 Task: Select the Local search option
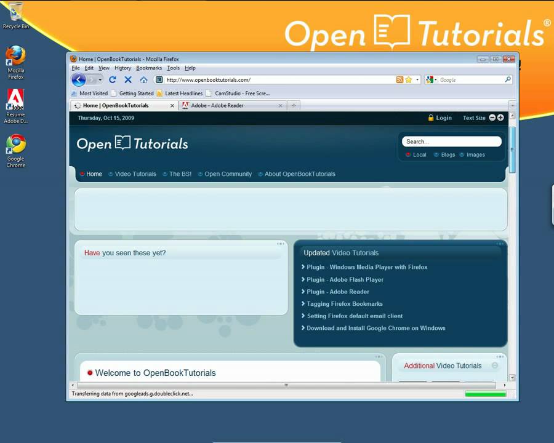point(416,154)
